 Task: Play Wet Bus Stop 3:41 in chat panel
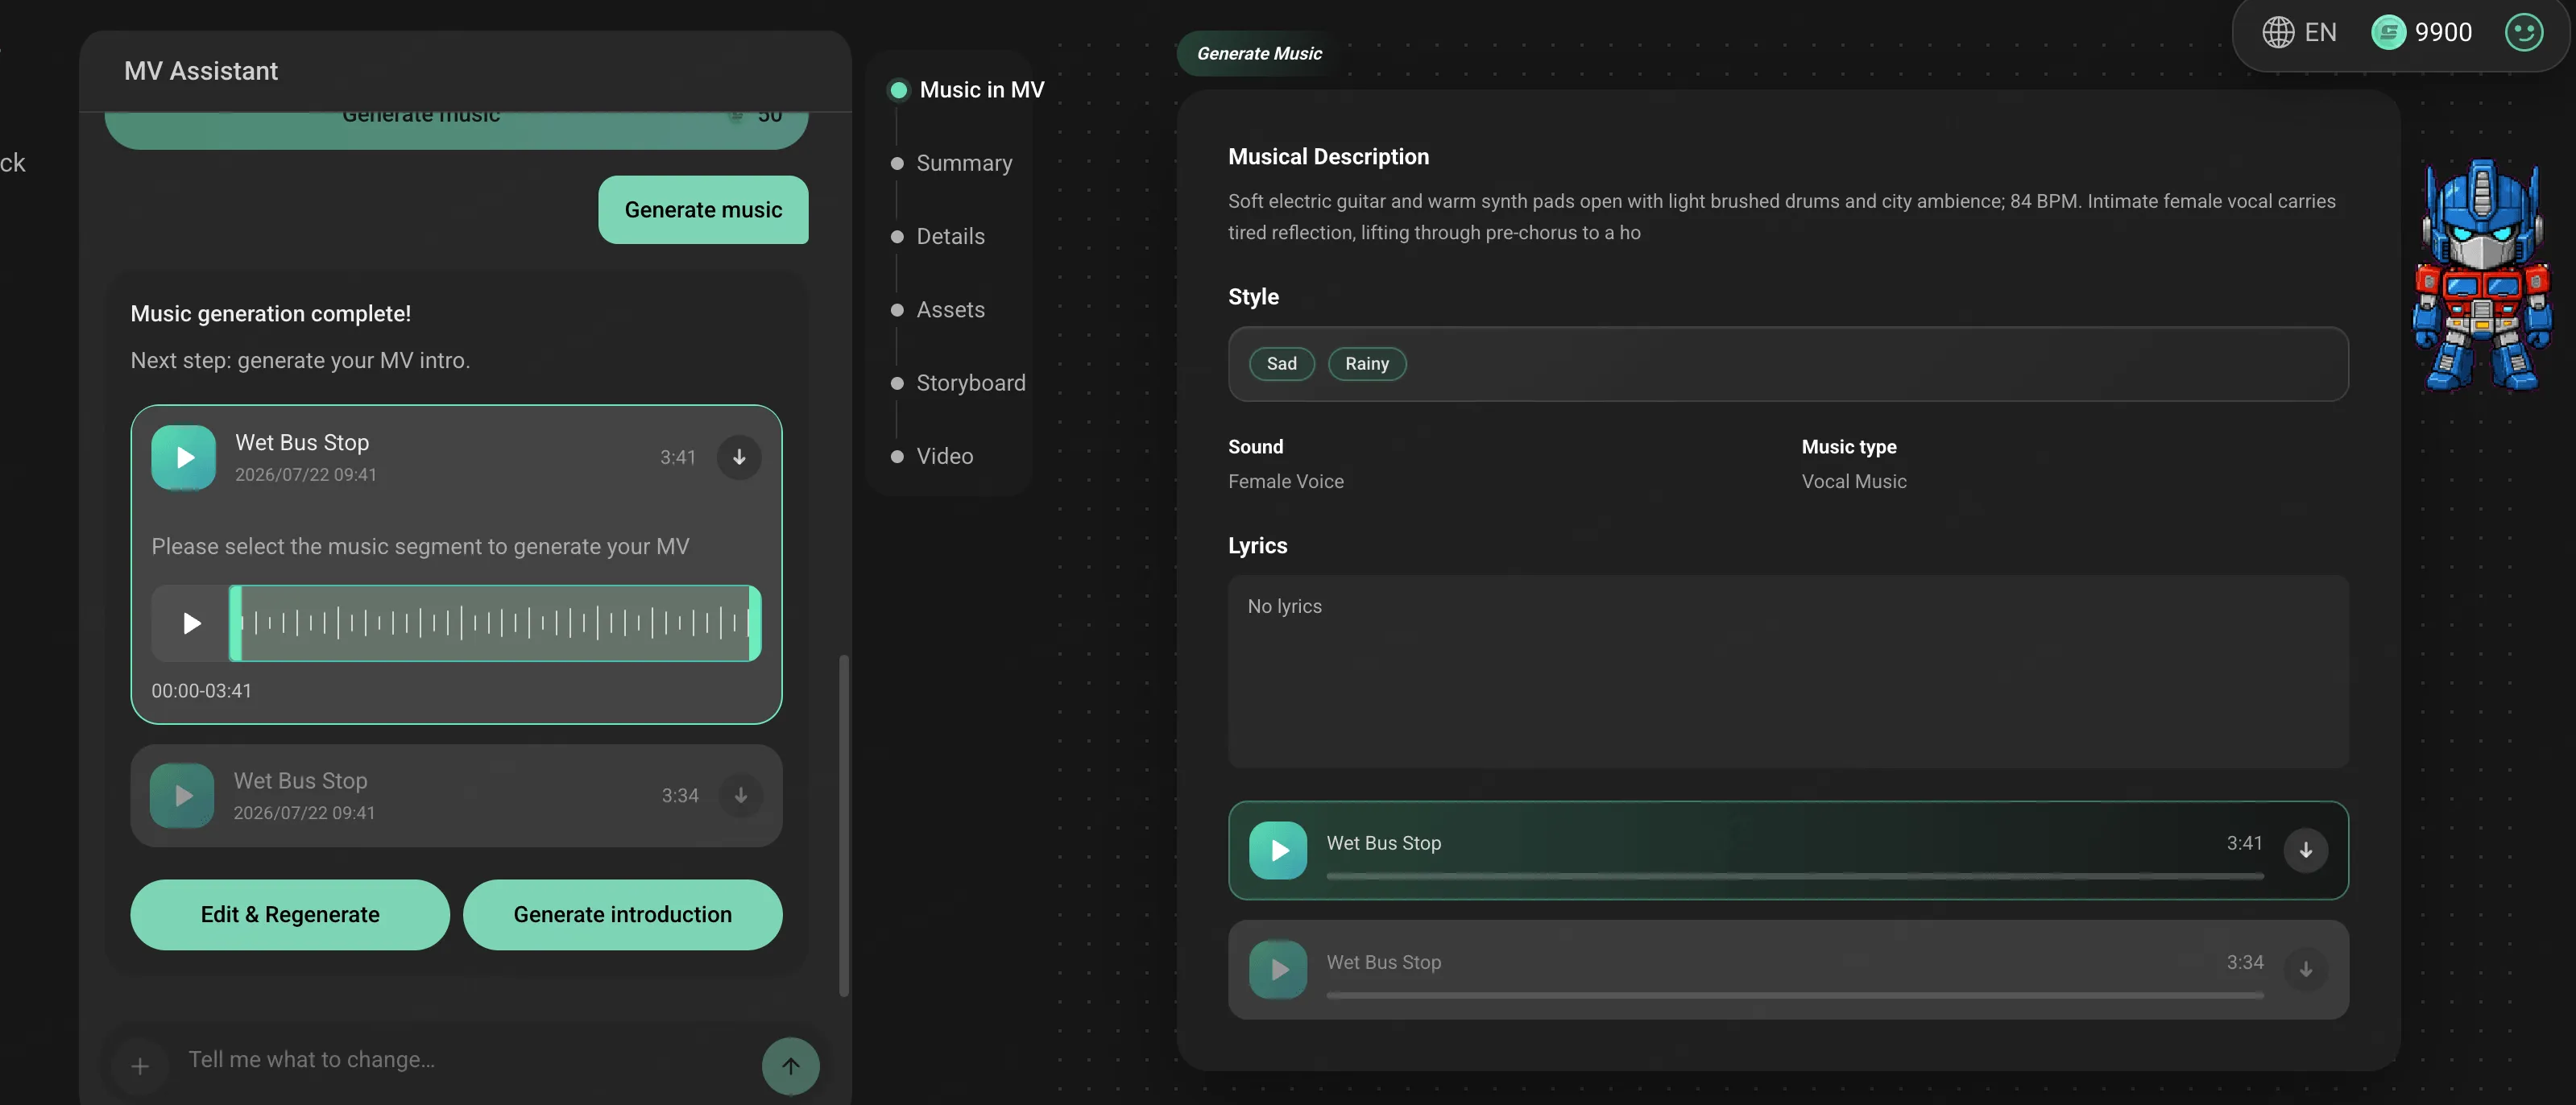click(x=183, y=457)
